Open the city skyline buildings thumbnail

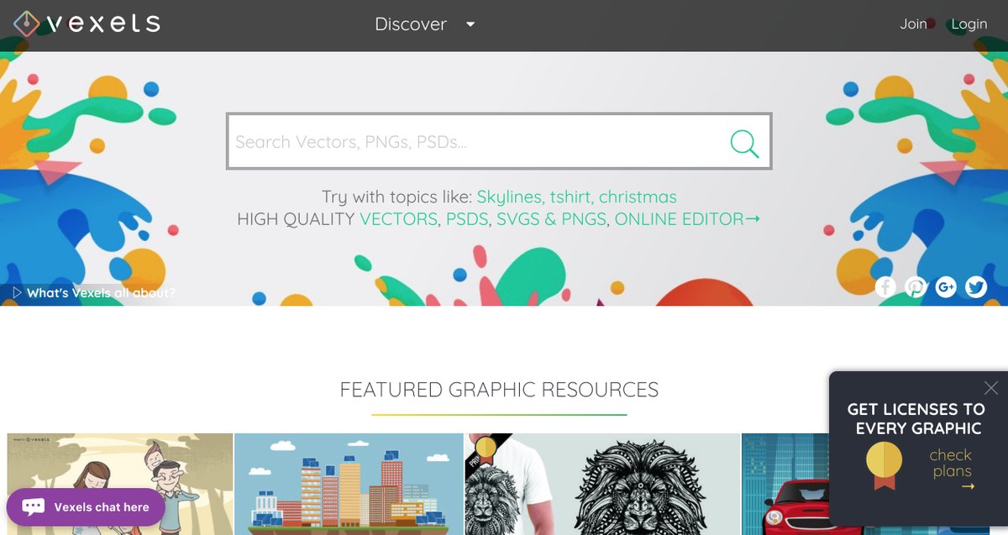click(x=349, y=484)
